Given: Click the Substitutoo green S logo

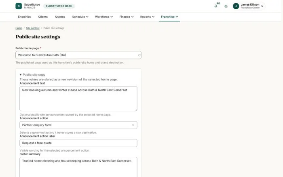Looking at the screenshot, I should click(19, 6).
